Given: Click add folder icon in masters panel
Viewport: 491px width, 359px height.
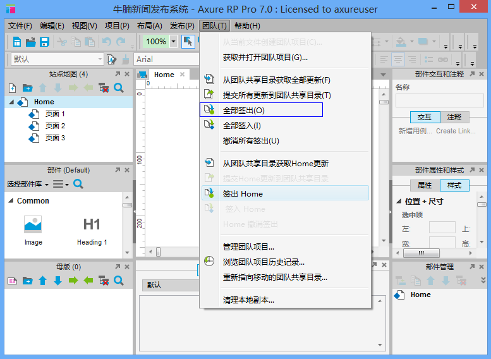Looking at the screenshot, I should pos(28,281).
